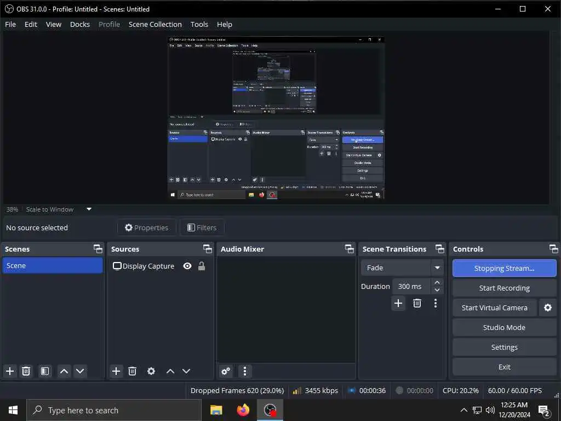The width and height of the screenshot is (561, 421).
Task: Click the CPU: 20.2% status text
Action: [x=460, y=390]
